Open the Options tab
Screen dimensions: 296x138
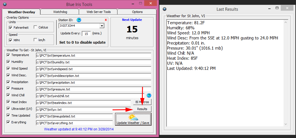click(x=137, y=12)
